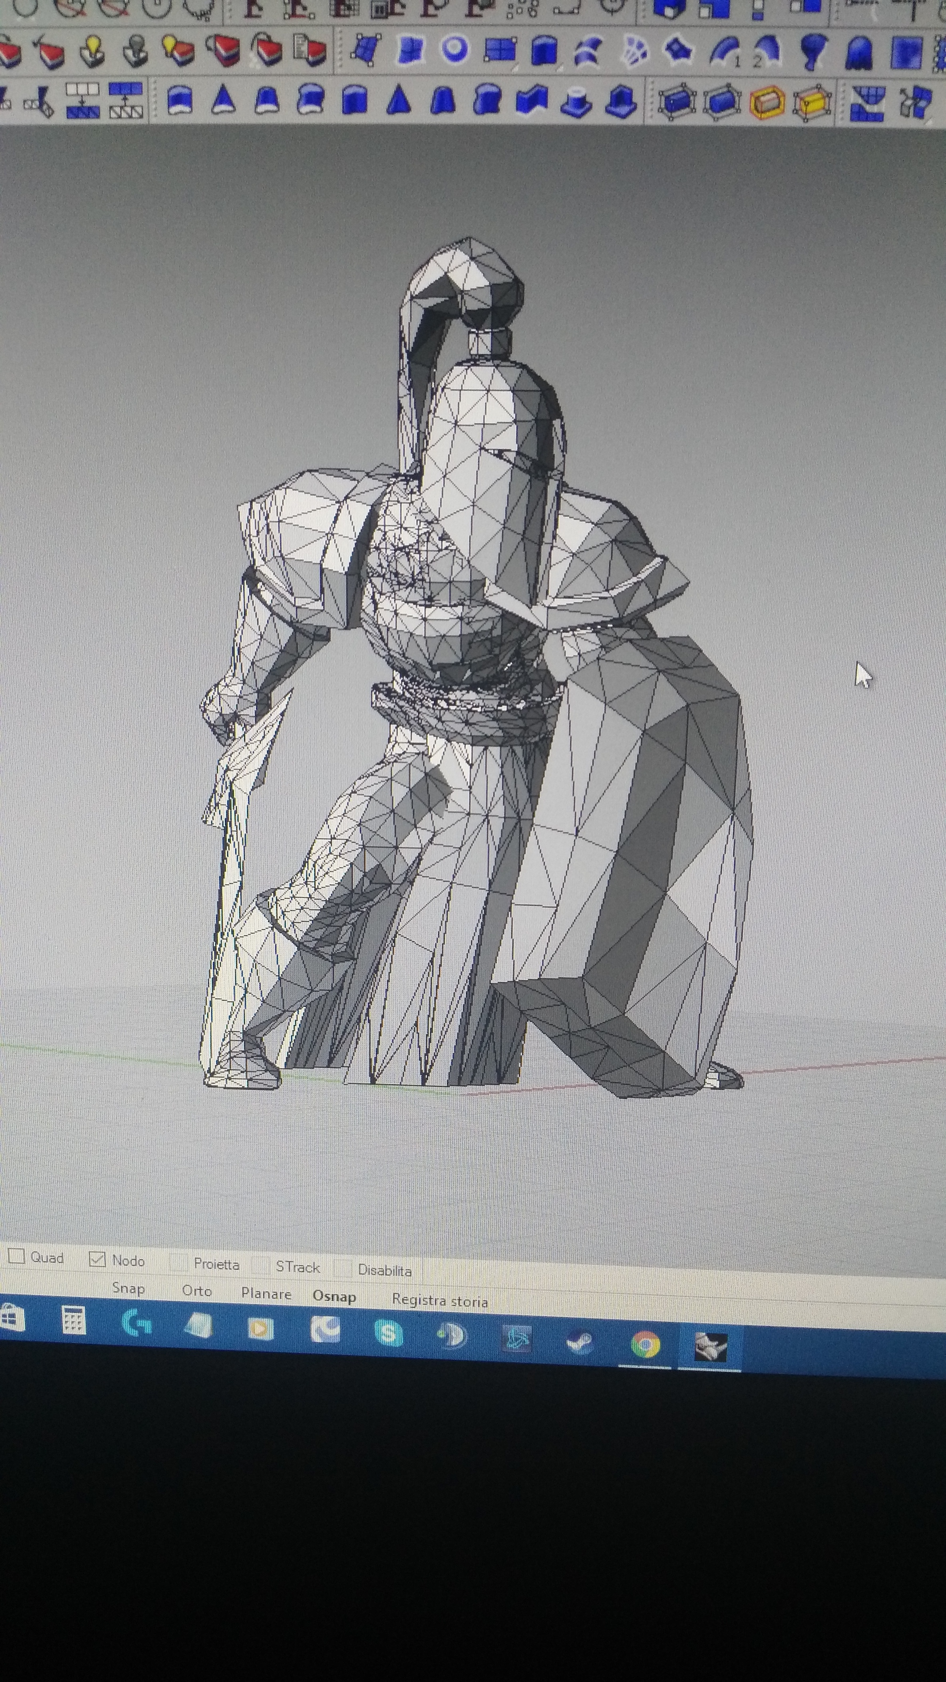Open Google Chrome from the taskbar
The image size is (946, 1682).
645,1344
